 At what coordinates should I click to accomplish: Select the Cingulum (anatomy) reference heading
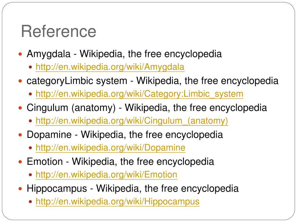[146, 108]
